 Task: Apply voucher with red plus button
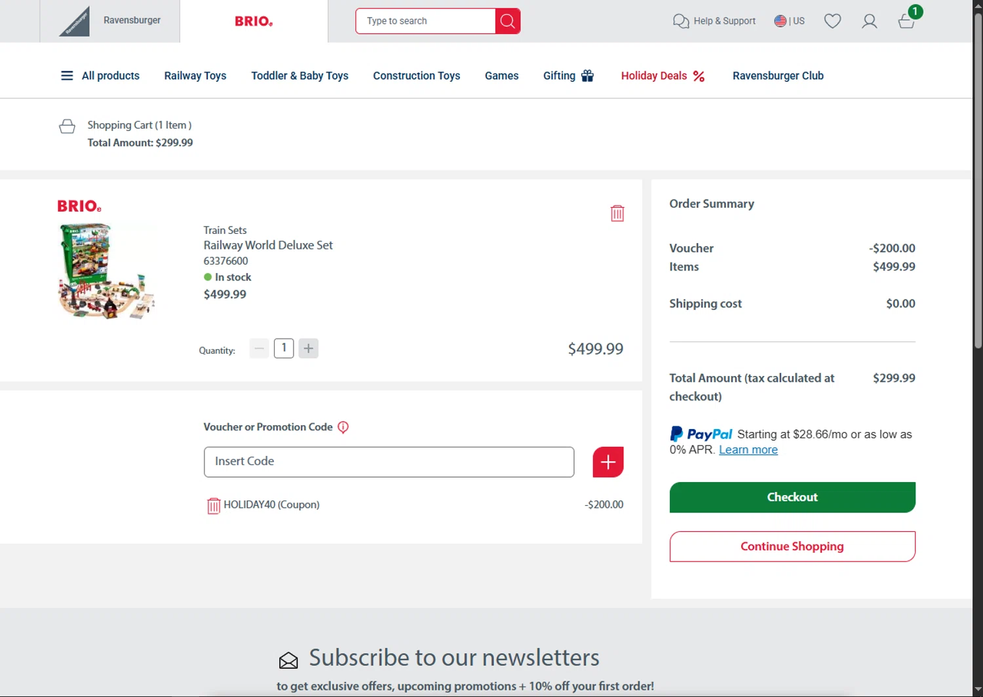608,462
